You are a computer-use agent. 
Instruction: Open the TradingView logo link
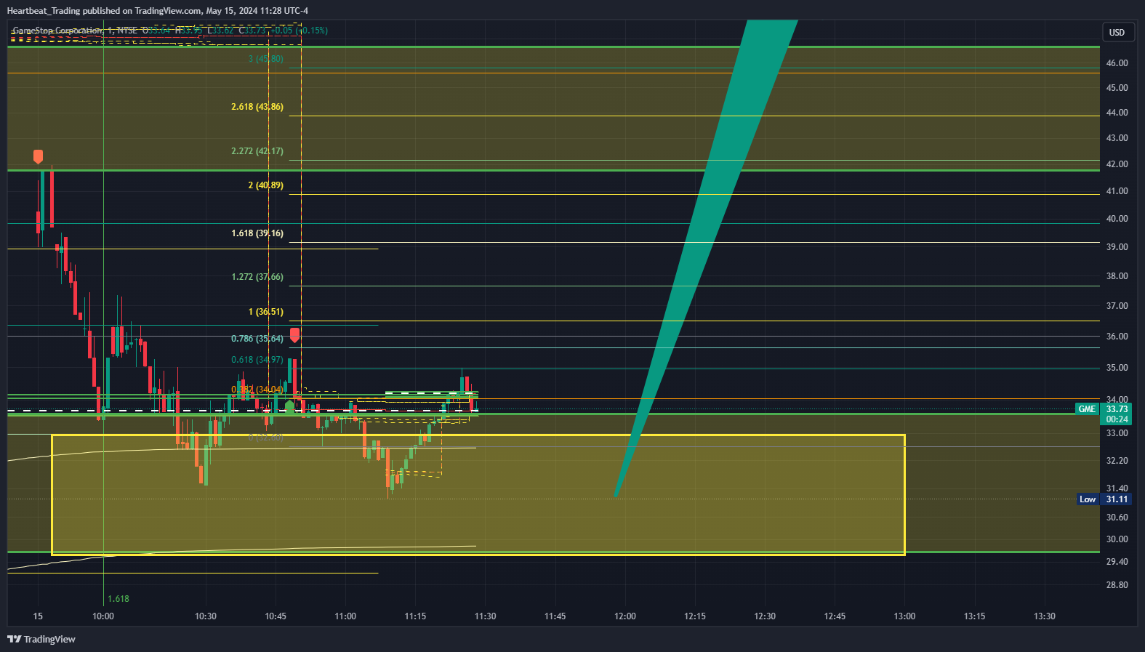click(x=41, y=639)
